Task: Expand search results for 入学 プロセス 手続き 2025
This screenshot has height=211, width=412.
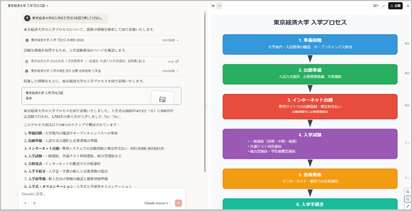Action: [x=102, y=40]
